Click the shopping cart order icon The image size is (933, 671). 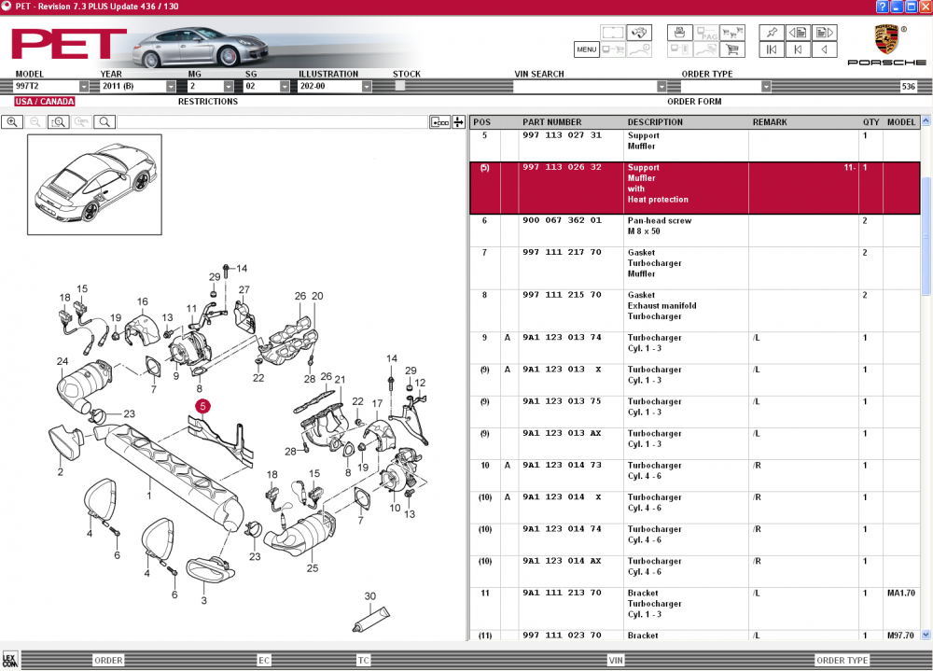(x=732, y=49)
